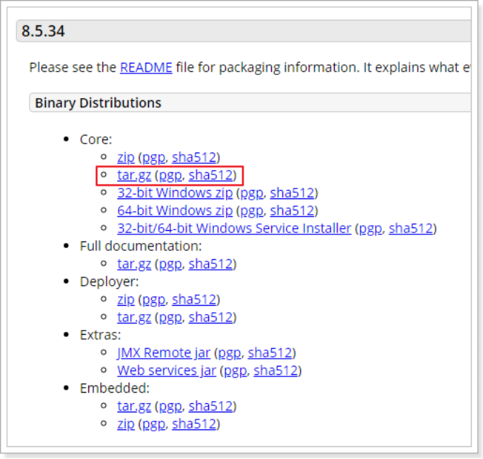The width and height of the screenshot is (483, 459).
Task: Download the Core tar.gz link
Action: (x=134, y=175)
